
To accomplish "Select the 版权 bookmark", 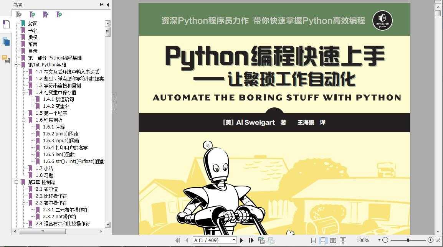I will (x=33, y=37).
